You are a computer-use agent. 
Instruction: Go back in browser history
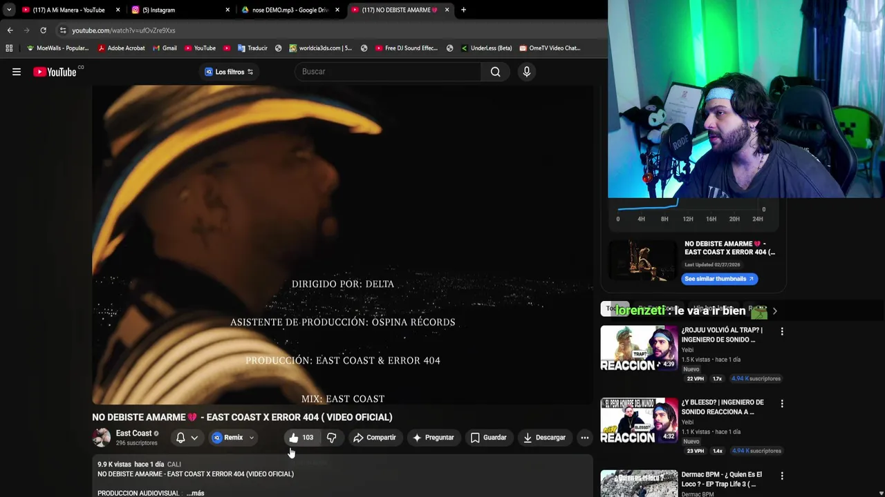click(x=10, y=30)
